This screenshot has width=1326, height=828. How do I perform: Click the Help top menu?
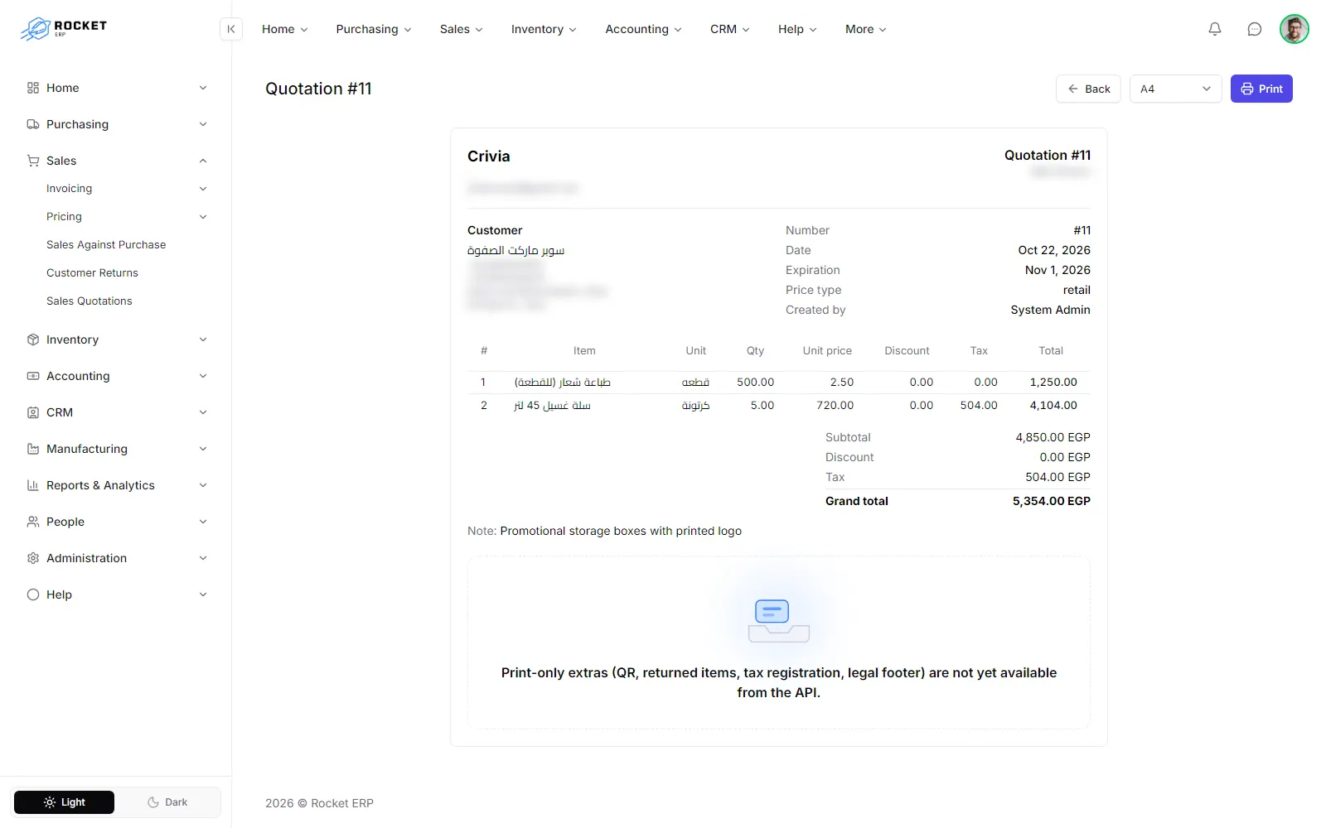click(x=797, y=29)
